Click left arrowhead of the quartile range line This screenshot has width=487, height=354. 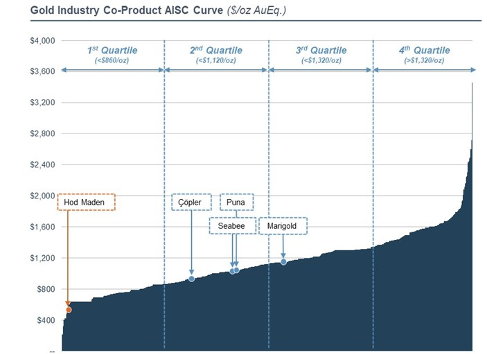[64, 70]
